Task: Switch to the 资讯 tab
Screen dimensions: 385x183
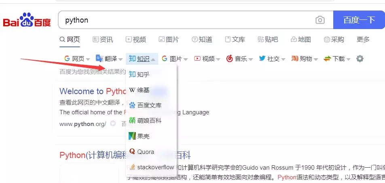Action: point(103,39)
